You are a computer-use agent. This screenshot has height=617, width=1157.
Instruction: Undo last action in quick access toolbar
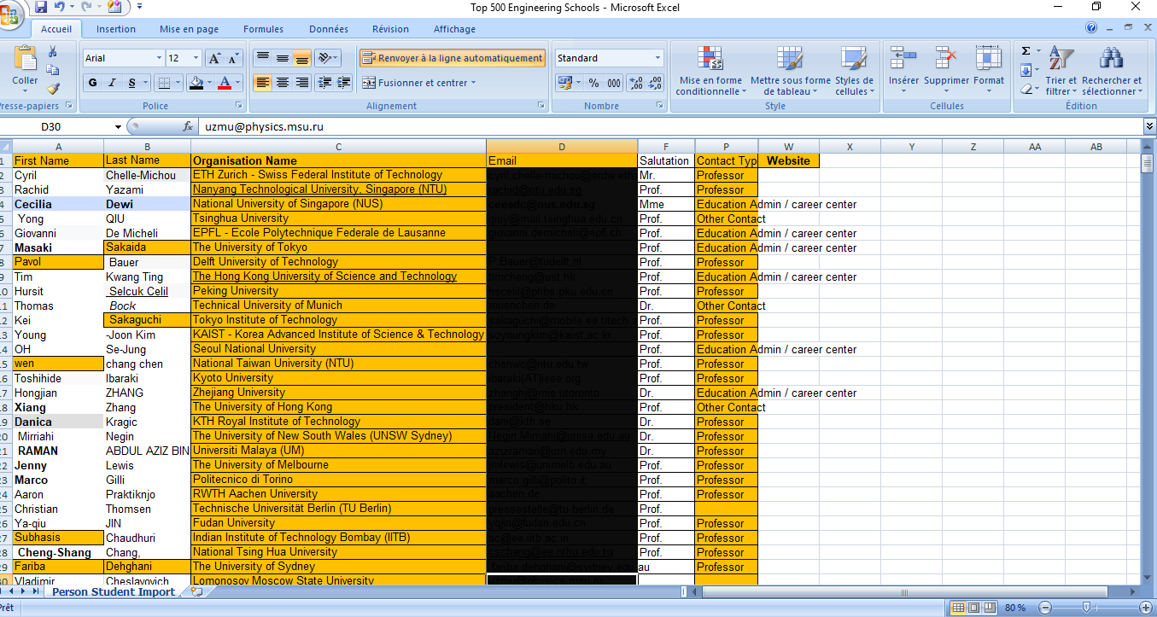(x=60, y=7)
